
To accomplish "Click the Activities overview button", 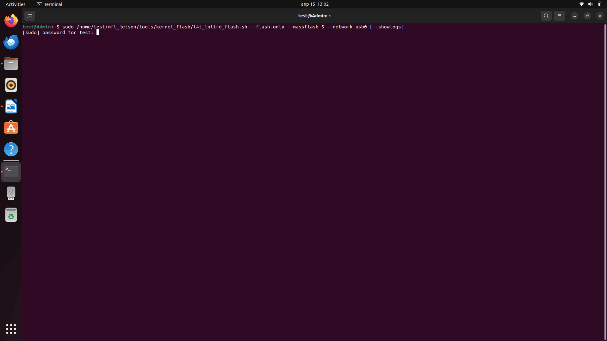I will pyautogui.click(x=15, y=4).
